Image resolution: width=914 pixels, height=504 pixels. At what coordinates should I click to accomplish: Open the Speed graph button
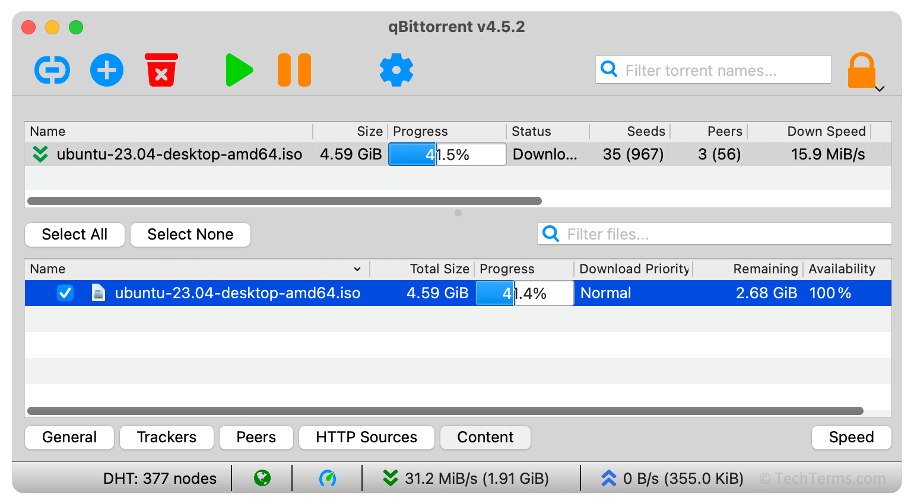851,437
